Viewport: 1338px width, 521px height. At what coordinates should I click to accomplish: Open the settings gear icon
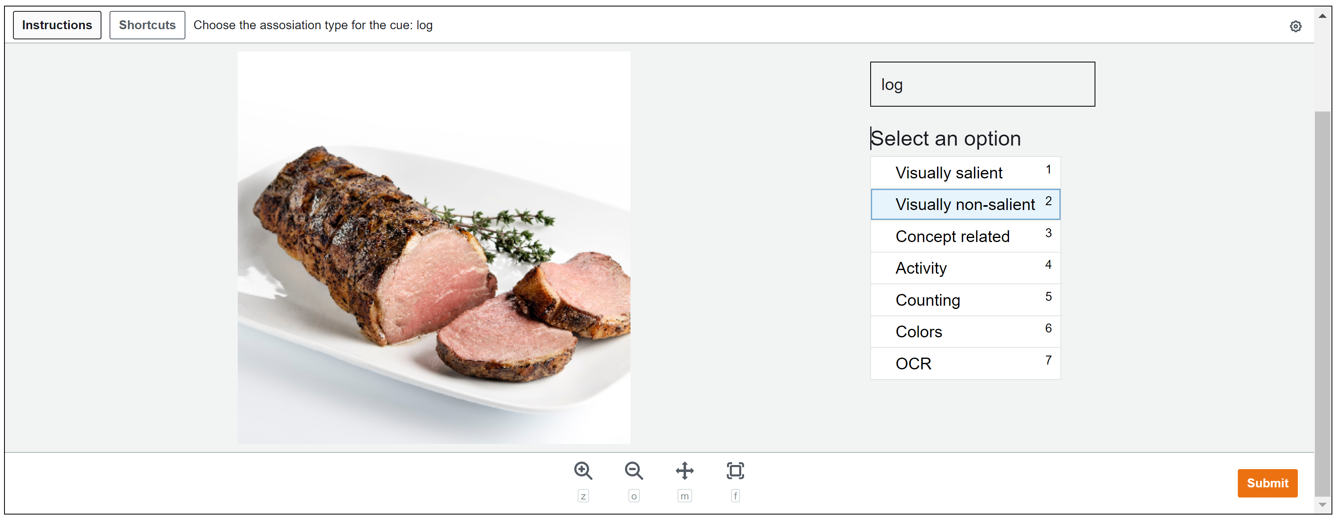tap(1295, 26)
